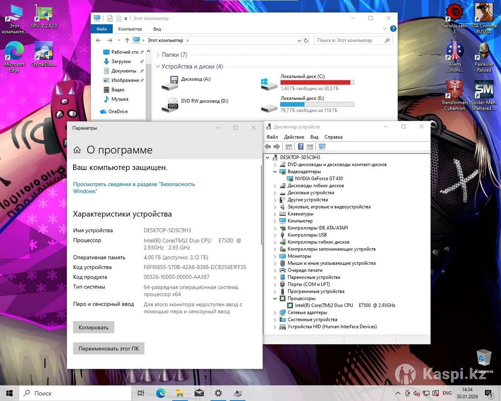Click the Home icon in Settings window
The height and width of the screenshot is (401, 501).
[x=77, y=150]
